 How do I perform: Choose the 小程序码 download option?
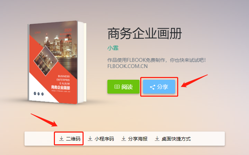click(104, 139)
